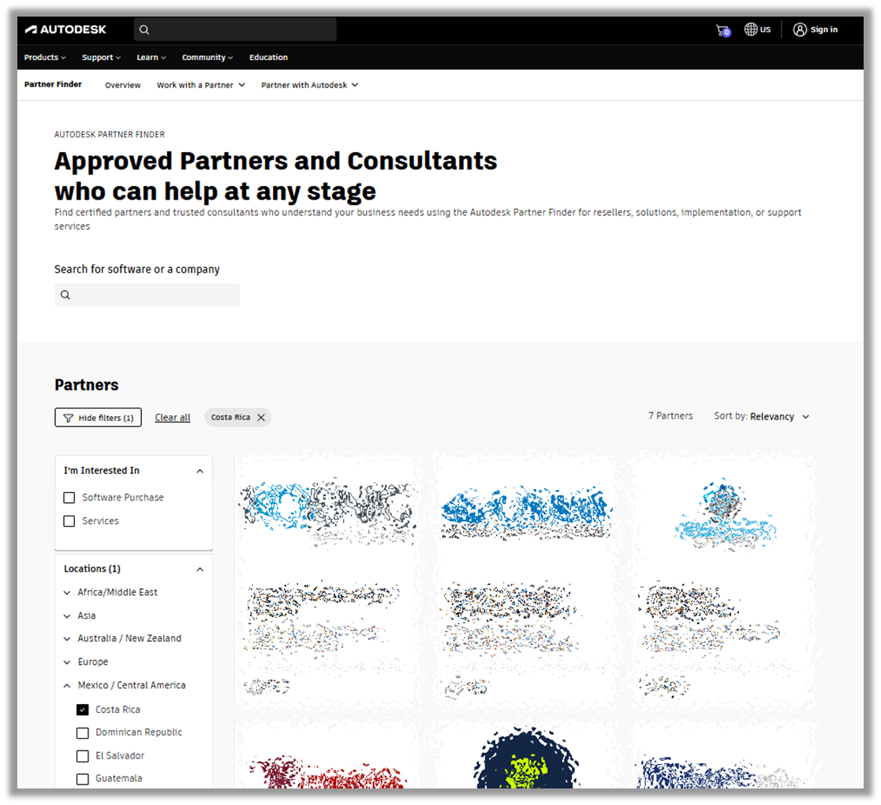Open the Overview tab
Viewport: 881px width, 805px height.
tap(122, 85)
